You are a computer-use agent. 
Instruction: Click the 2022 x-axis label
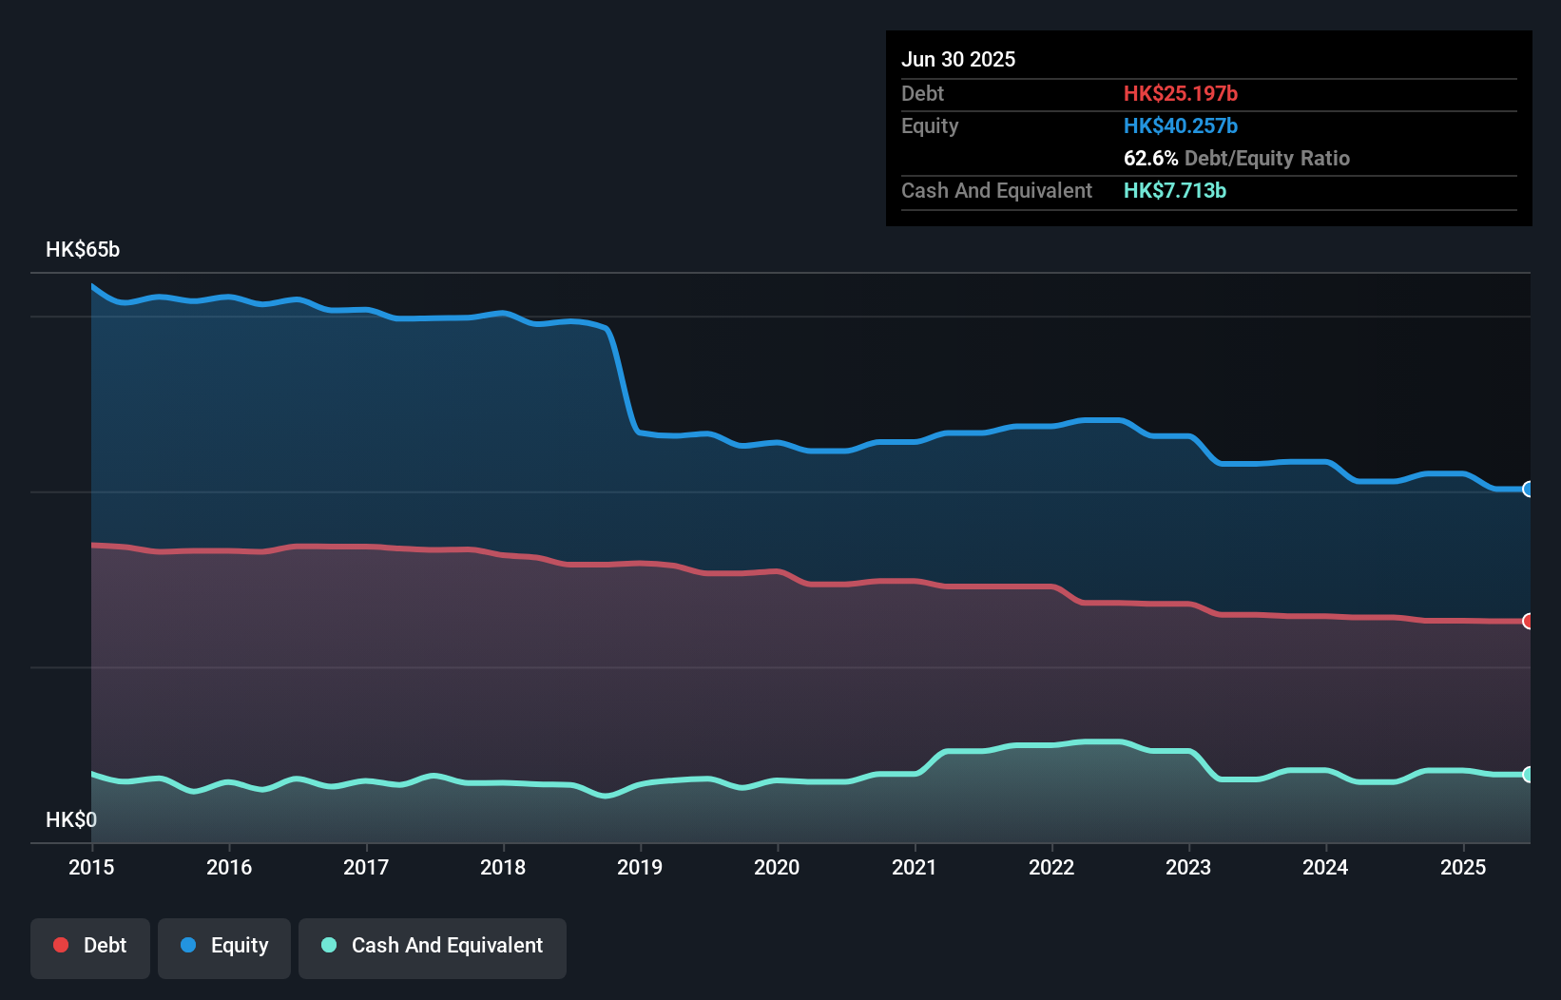tap(1051, 867)
